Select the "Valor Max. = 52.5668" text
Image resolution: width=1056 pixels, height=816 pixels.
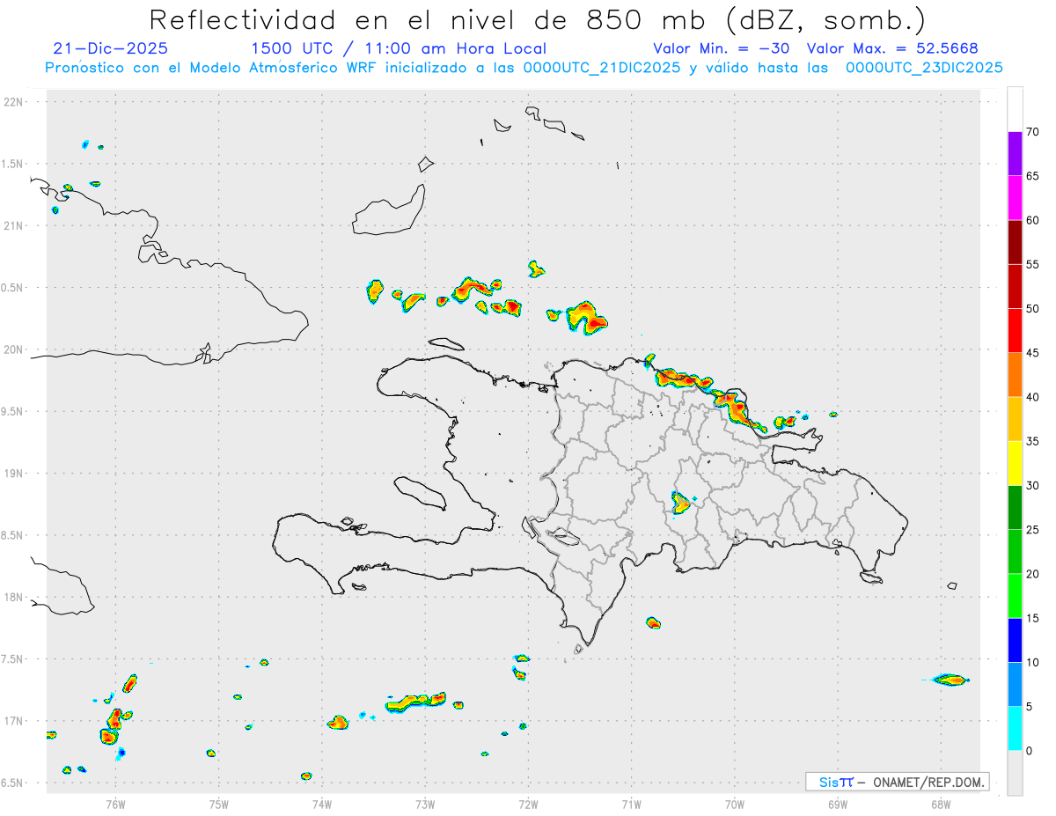point(892,48)
